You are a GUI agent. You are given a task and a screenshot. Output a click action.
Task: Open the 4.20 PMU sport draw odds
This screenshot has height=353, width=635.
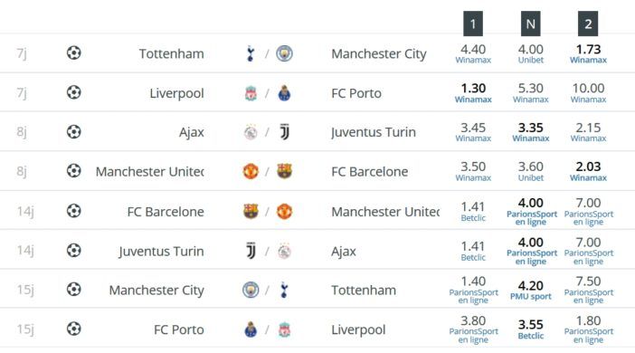[x=530, y=291]
